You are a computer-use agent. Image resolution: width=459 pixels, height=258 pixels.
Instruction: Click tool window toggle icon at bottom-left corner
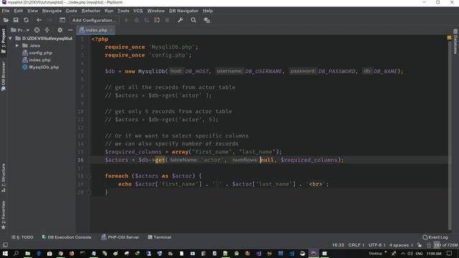click(5, 245)
